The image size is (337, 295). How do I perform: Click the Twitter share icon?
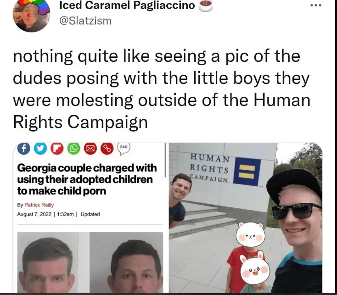point(40,148)
